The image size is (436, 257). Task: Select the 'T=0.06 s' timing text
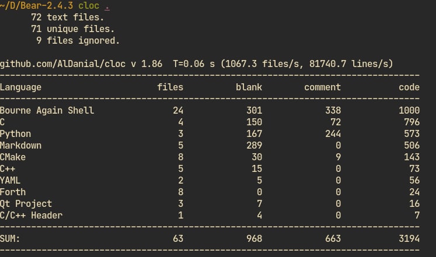coord(194,64)
